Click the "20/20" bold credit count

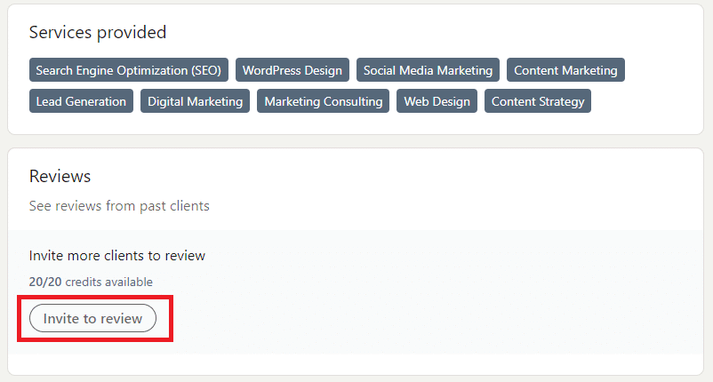click(45, 282)
